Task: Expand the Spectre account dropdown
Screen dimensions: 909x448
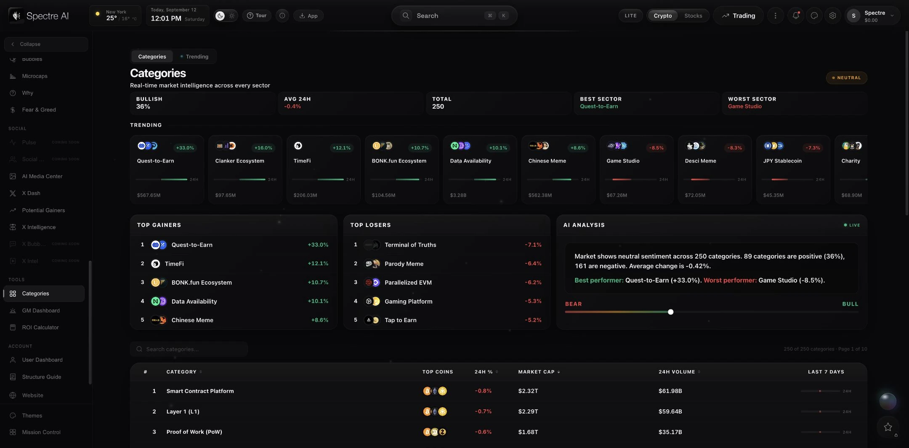Action: pos(892,16)
